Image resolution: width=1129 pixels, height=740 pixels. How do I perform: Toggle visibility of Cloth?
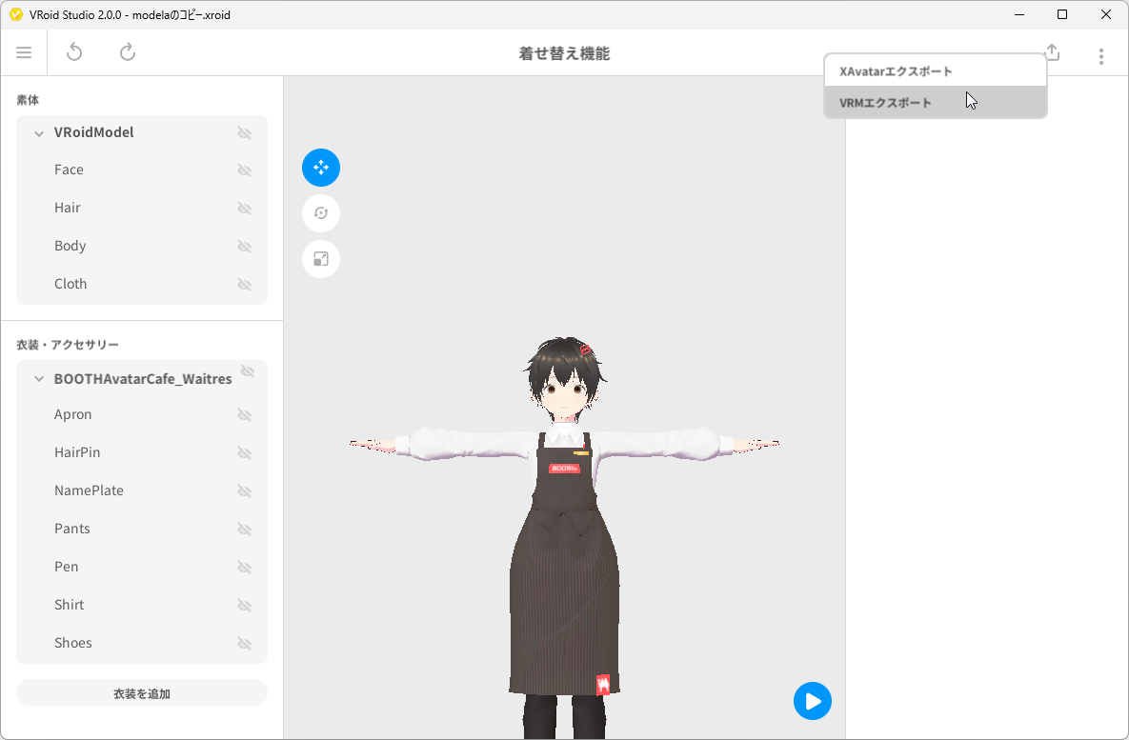point(245,285)
